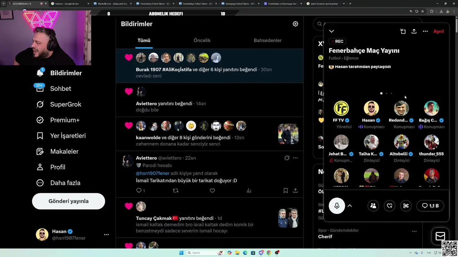
Task: Bookmark Aviettero's tweet
Action: pos(286,191)
